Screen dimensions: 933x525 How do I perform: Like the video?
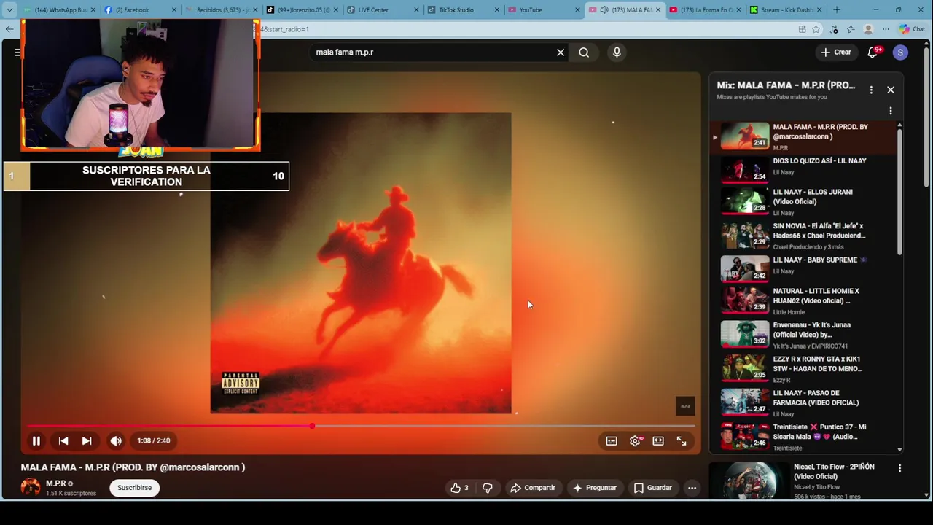point(459,488)
